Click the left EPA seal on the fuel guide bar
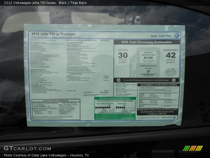 pos(118,80)
